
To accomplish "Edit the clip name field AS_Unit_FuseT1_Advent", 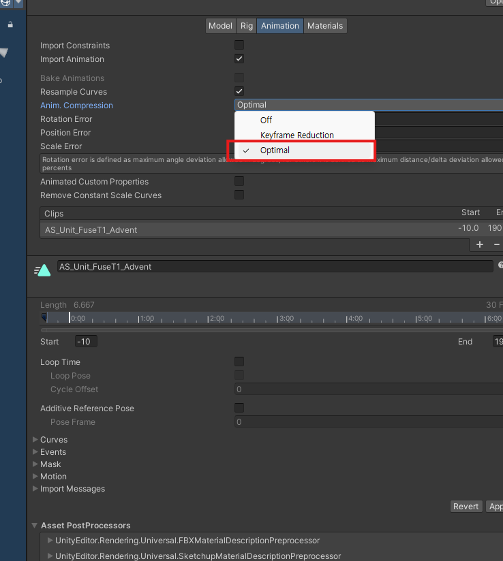I will (275, 267).
